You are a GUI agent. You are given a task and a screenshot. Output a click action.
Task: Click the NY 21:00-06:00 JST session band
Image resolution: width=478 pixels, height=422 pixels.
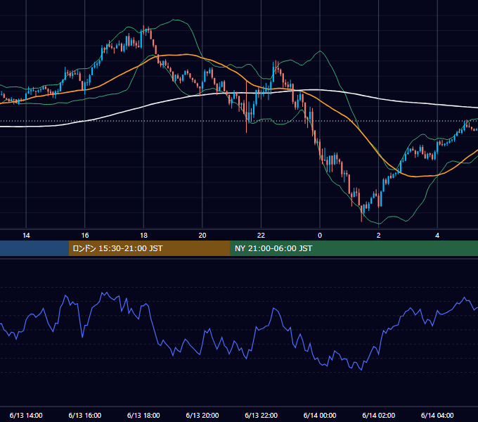[354, 248]
